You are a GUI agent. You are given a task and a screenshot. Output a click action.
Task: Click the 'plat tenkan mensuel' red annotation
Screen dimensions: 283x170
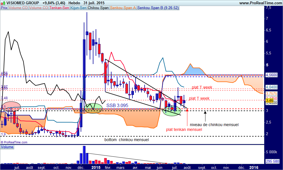coord(184,129)
